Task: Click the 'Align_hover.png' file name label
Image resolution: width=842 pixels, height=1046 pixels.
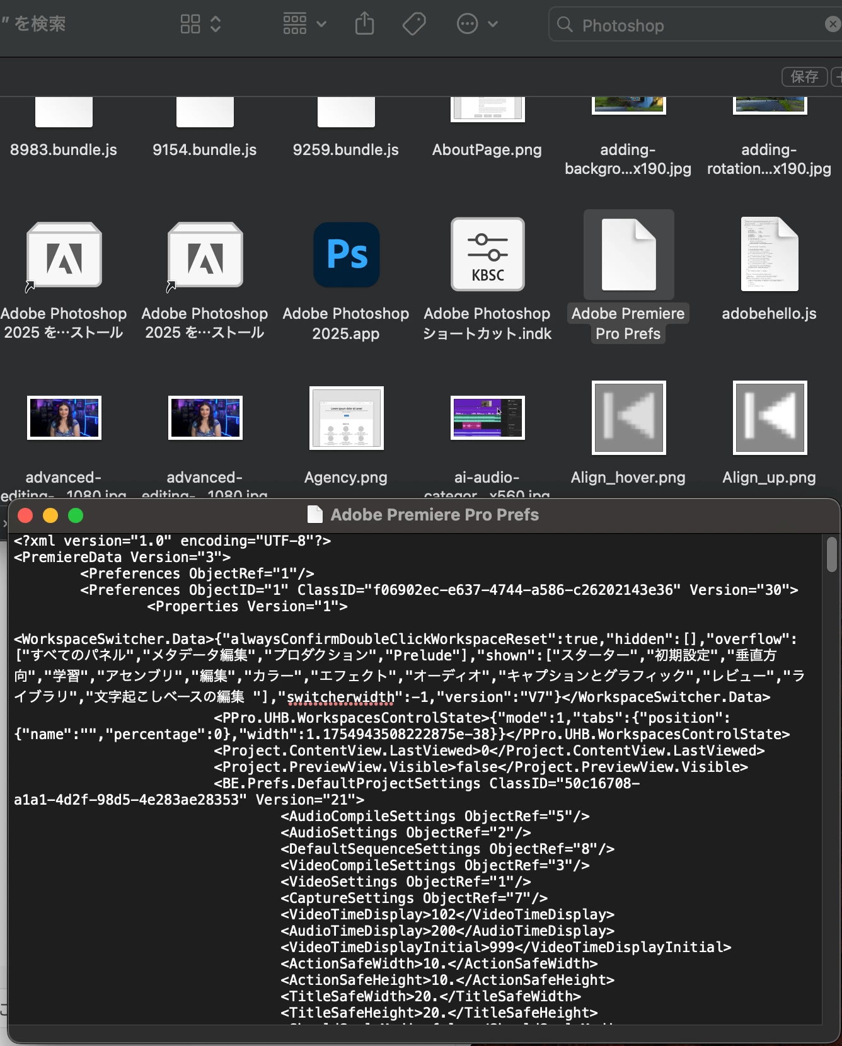Action: [628, 478]
